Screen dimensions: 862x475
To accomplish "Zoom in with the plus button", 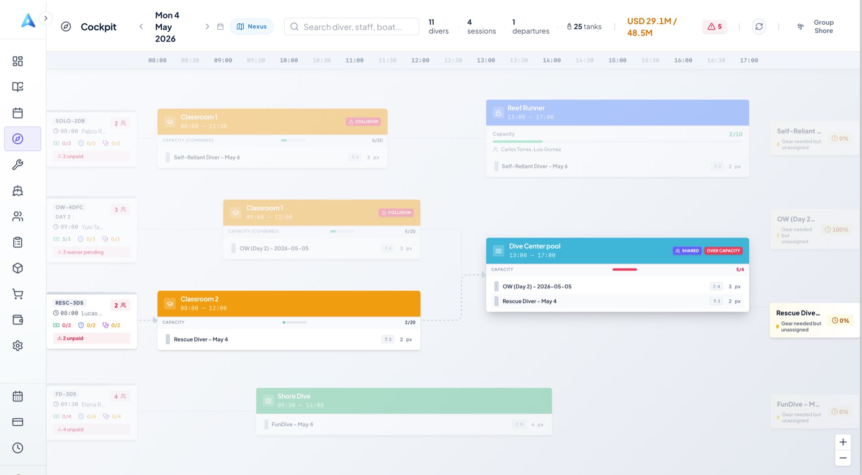I will [843, 442].
